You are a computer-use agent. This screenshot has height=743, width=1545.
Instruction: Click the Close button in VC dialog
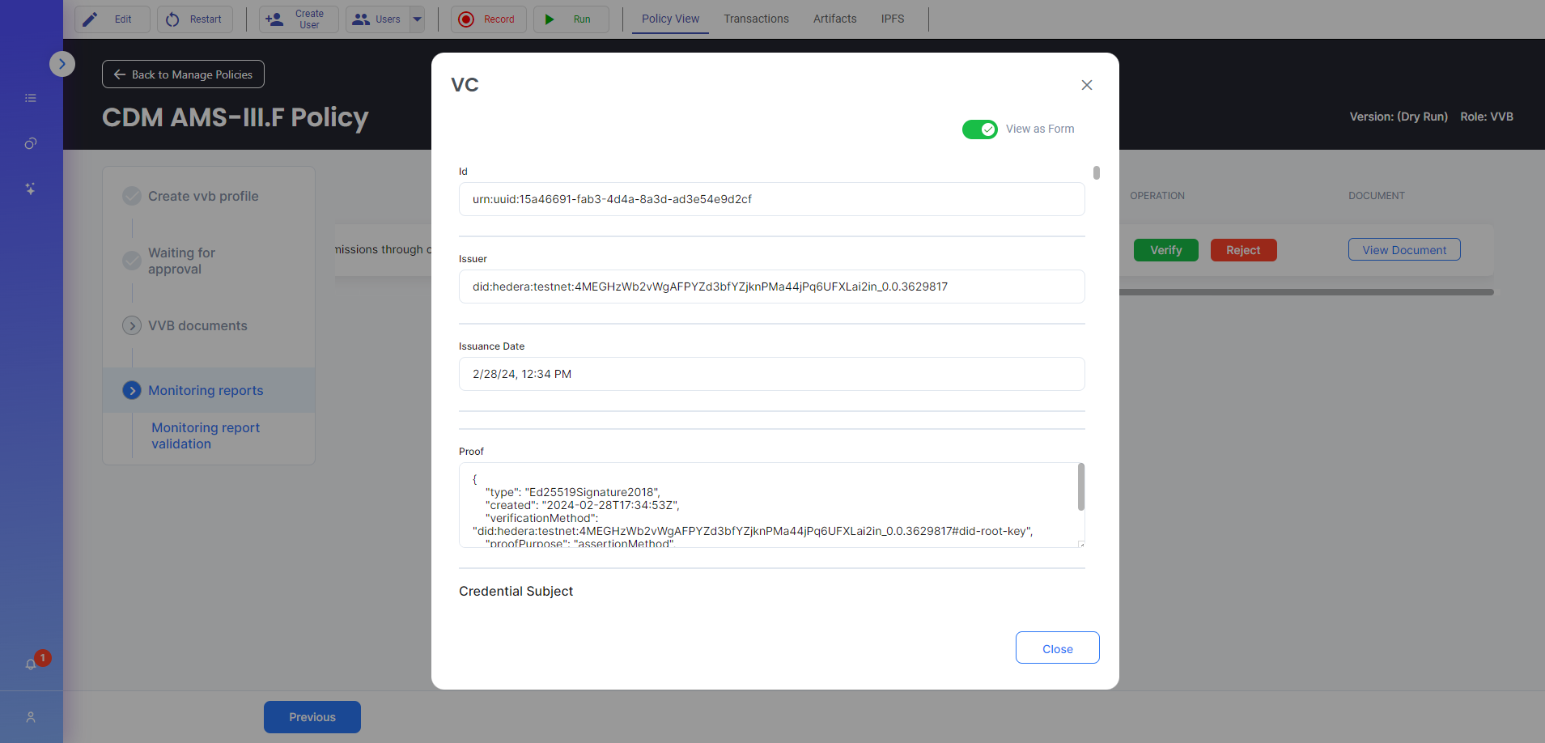coord(1057,648)
